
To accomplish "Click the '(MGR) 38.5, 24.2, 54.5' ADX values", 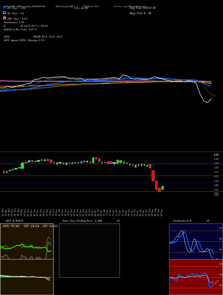I will pyautogui.click(x=47, y=37).
